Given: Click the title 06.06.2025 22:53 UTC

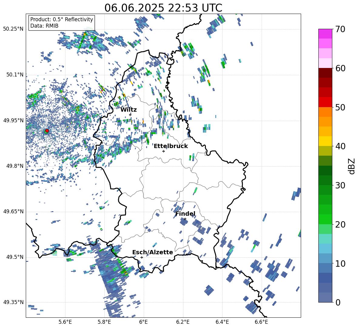Looking at the screenshot, I should click(163, 8).
